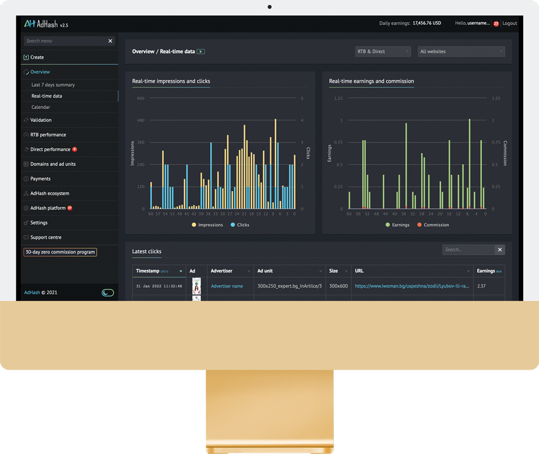Image resolution: width=539 pixels, height=454 pixels.
Task: Clear the sidebar menu search
Action: pyautogui.click(x=111, y=41)
